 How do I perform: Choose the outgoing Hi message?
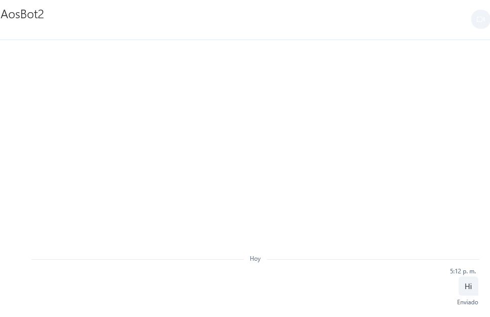(x=468, y=286)
